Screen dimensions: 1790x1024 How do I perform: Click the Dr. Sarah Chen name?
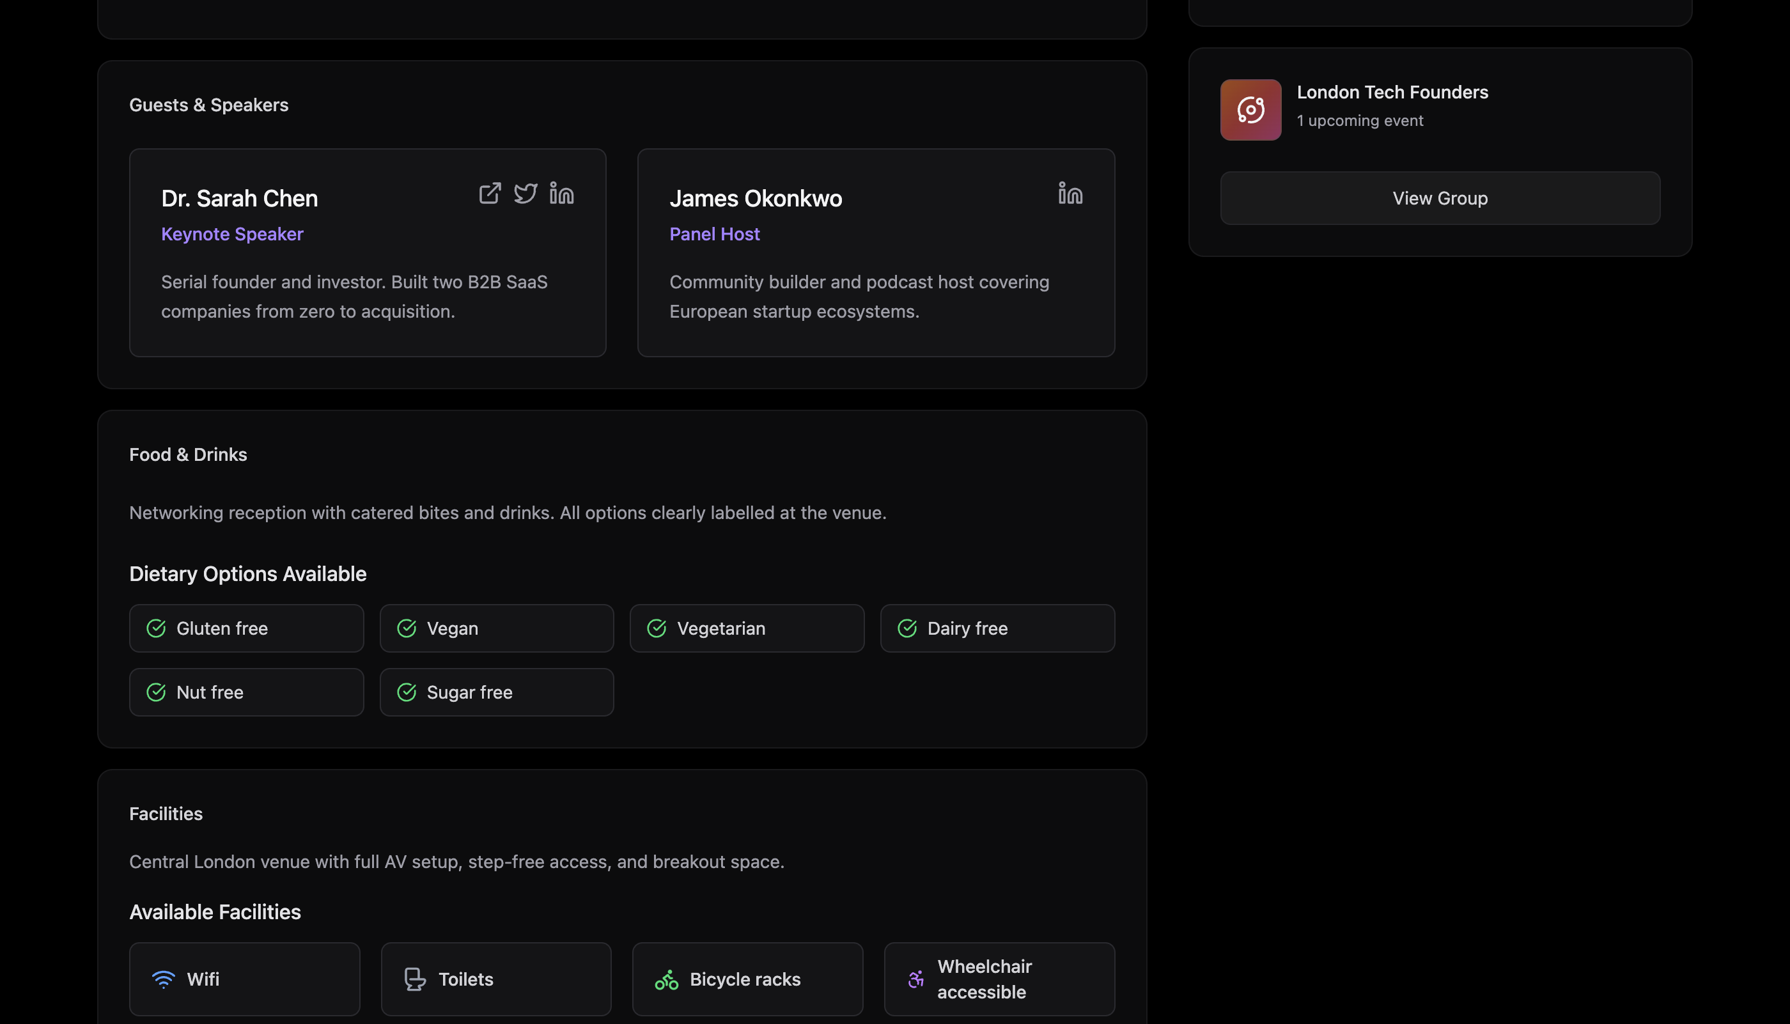point(239,198)
